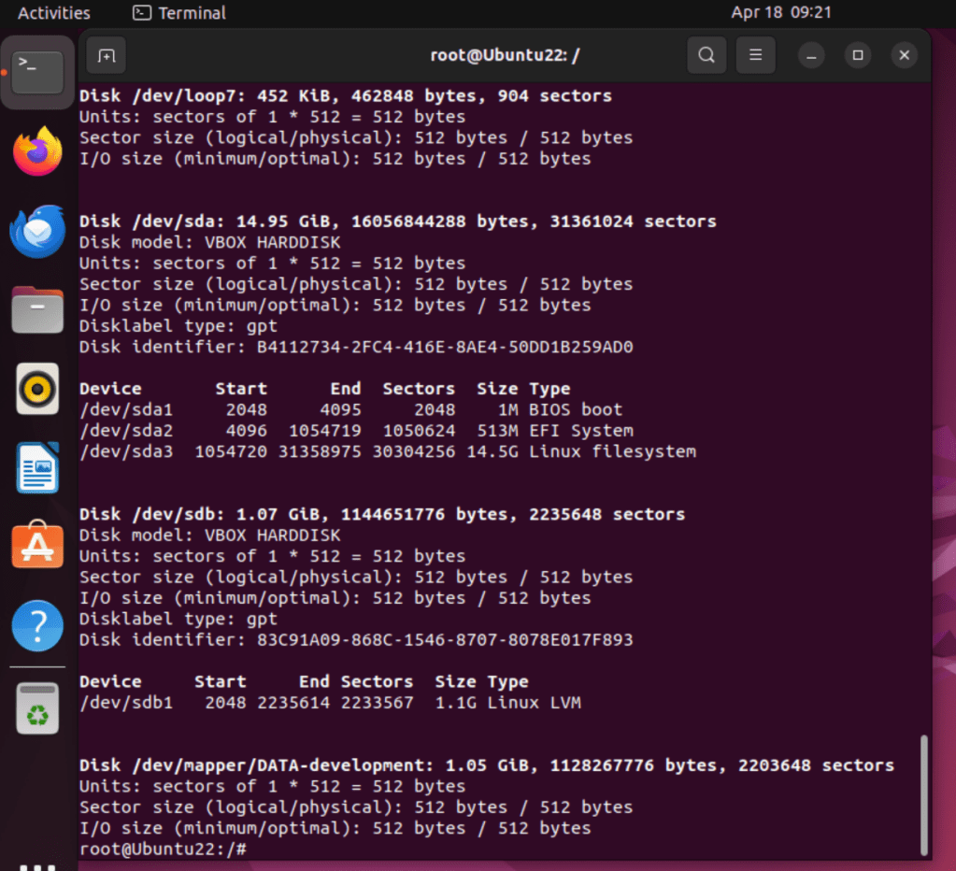Open LibreOffice Writer from dock
This screenshot has height=871, width=956.
tap(37, 467)
